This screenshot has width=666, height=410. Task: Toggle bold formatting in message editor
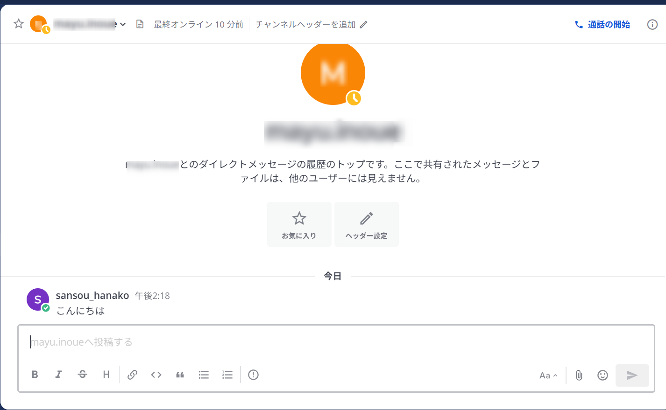click(35, 375)
